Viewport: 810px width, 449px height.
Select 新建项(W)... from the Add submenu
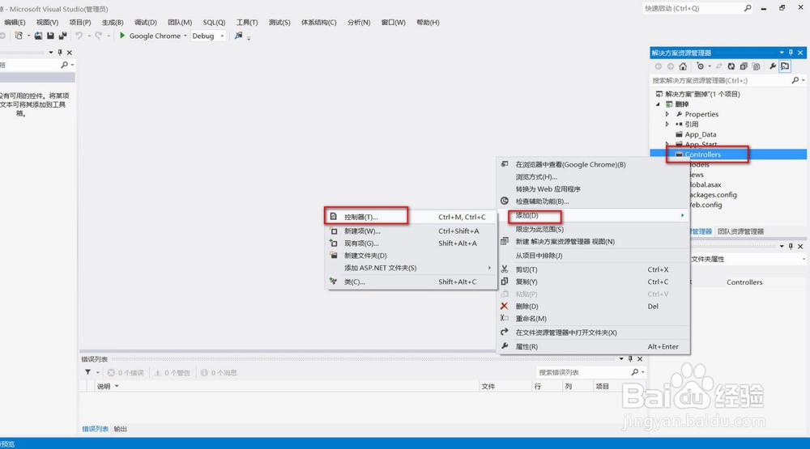pos(411,231)
